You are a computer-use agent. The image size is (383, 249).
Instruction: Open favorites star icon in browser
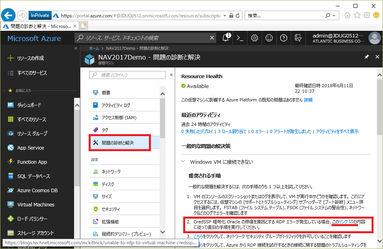357,15
